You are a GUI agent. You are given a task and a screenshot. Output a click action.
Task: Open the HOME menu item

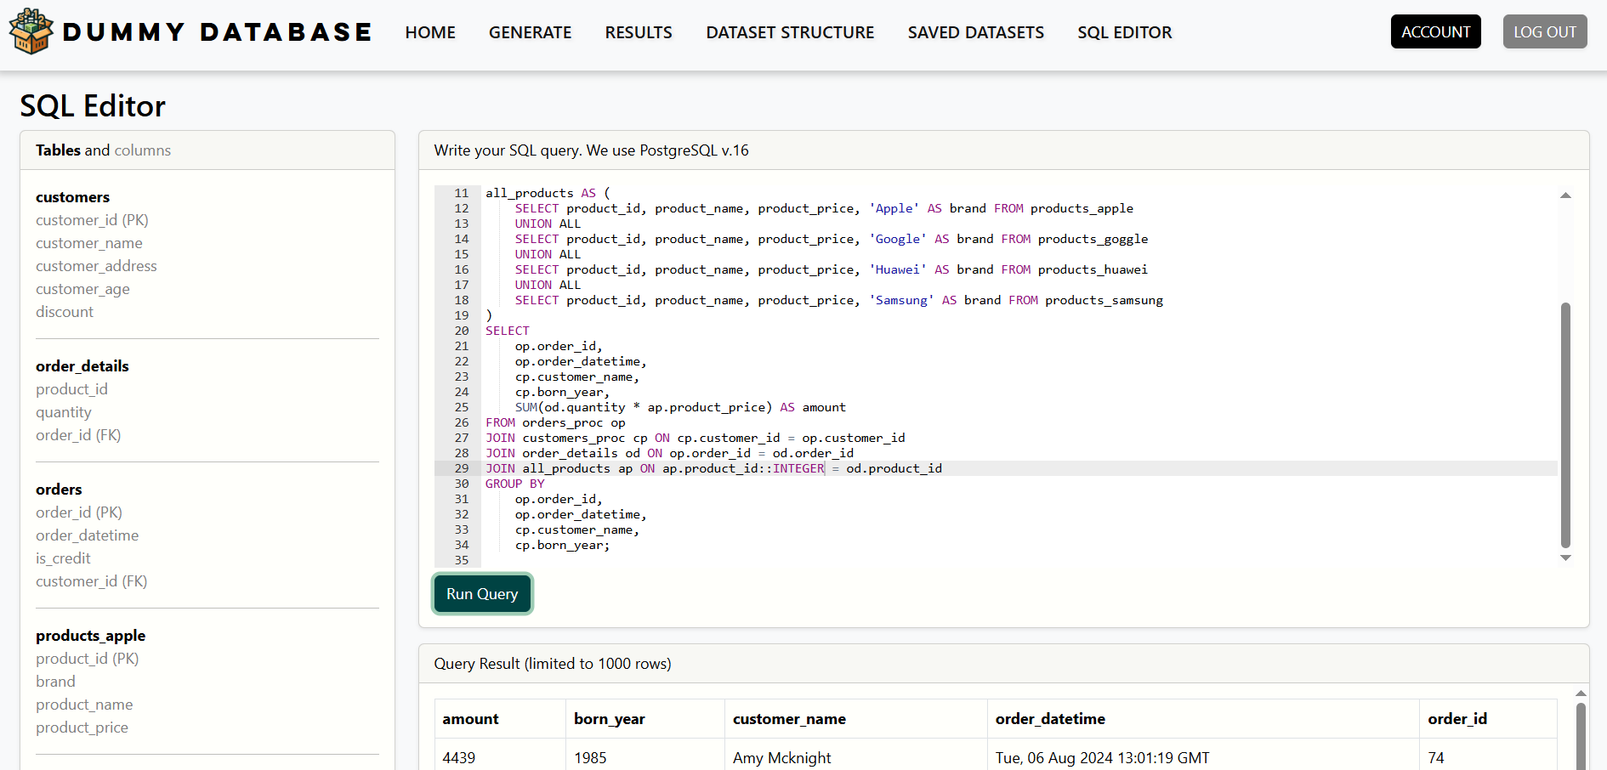click(x=430, y=32)
